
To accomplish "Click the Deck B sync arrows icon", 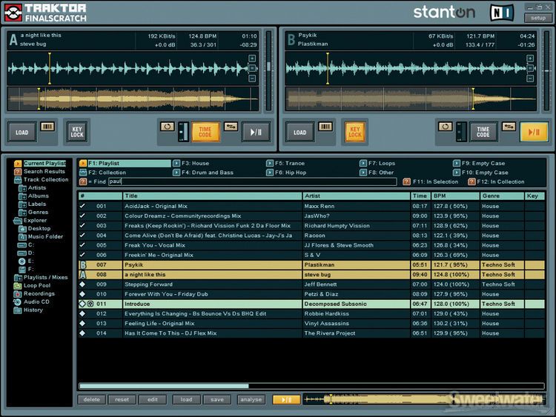I will tap(509, 127).
